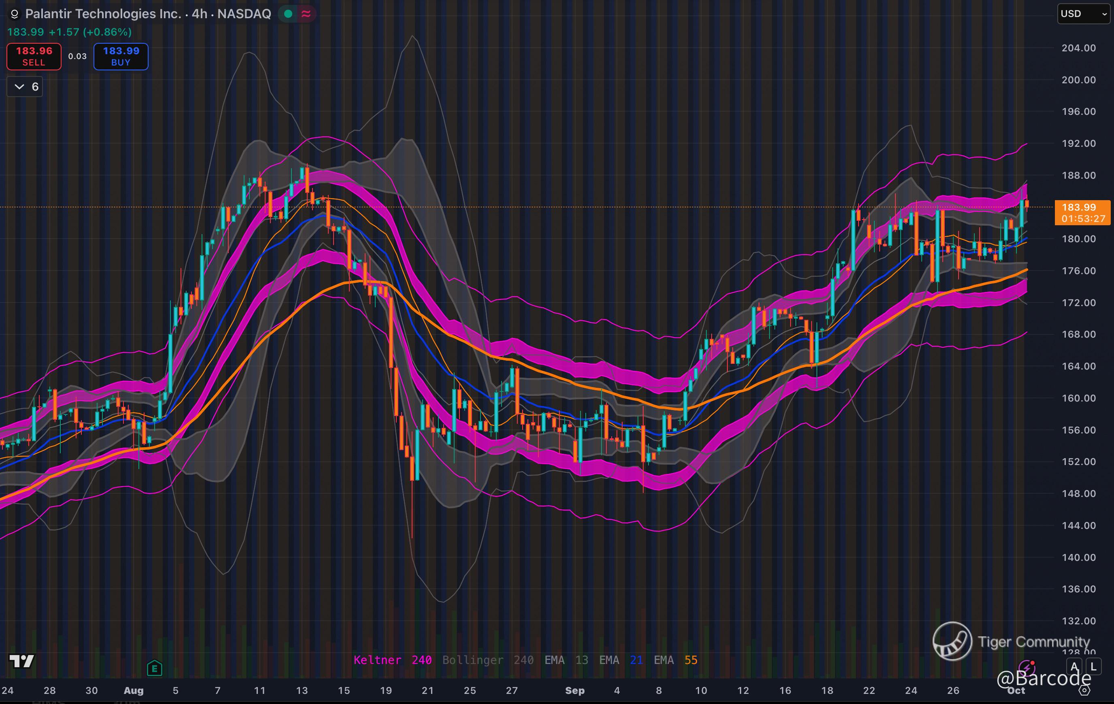Click the TradingView logo

coord(22,662)
